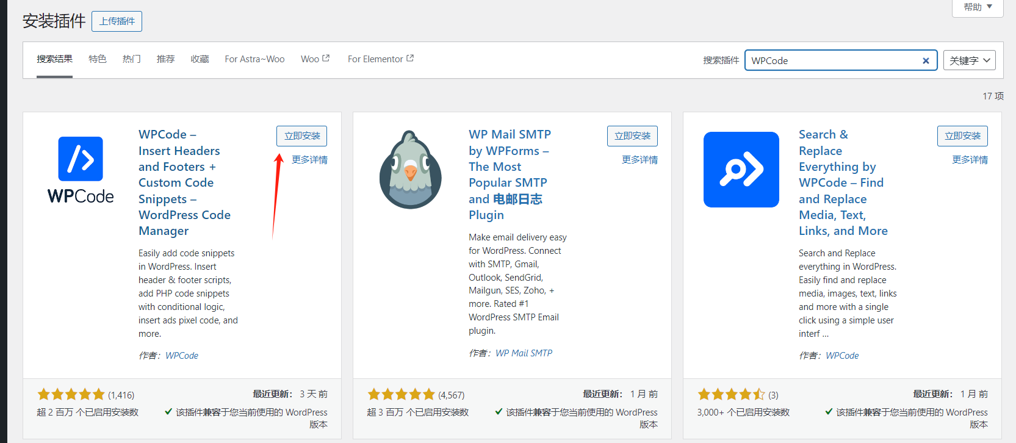Open the 关键字 search type dropdown

(x=970, y=60)
